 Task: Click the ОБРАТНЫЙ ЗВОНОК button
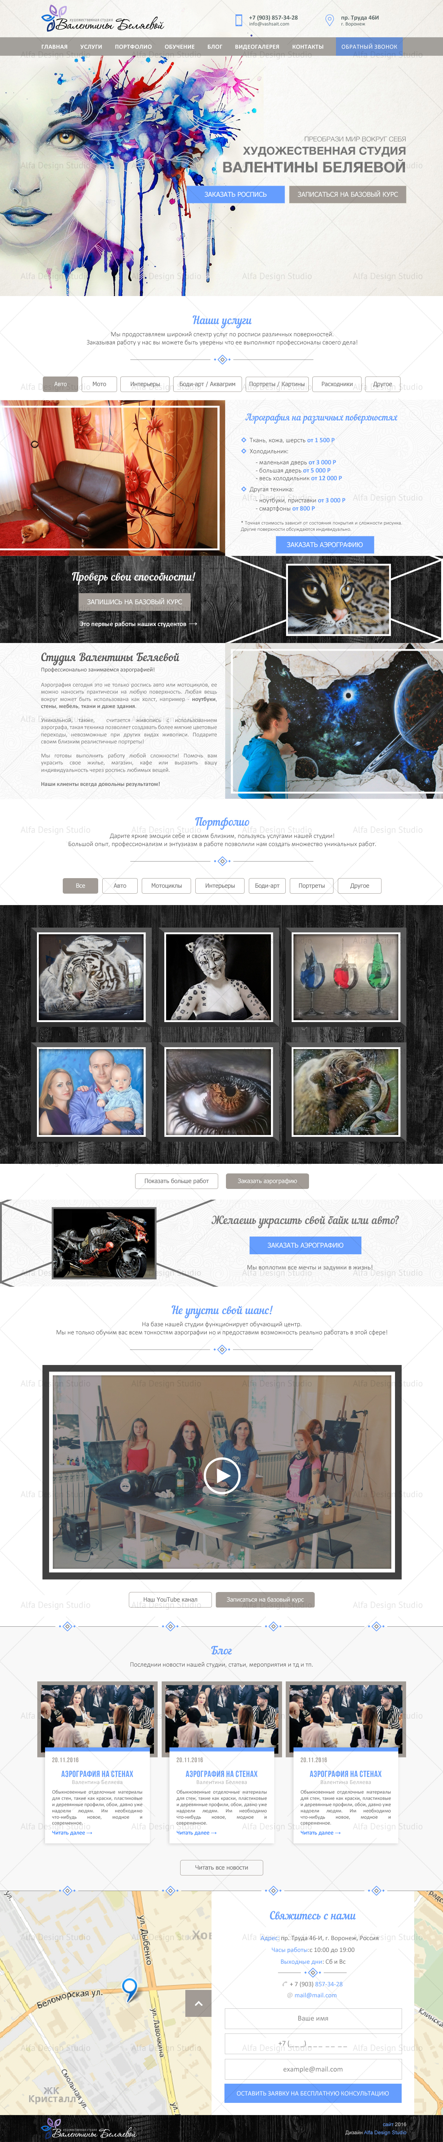coord(369,47)
